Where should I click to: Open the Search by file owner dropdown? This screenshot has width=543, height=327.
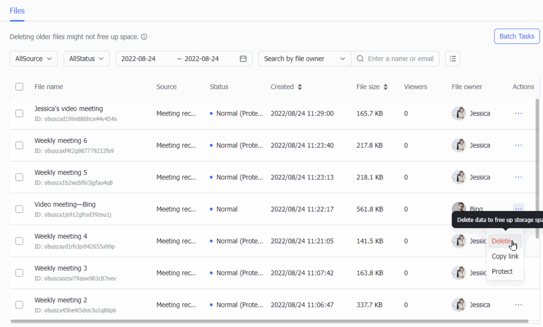pos(304,59)
